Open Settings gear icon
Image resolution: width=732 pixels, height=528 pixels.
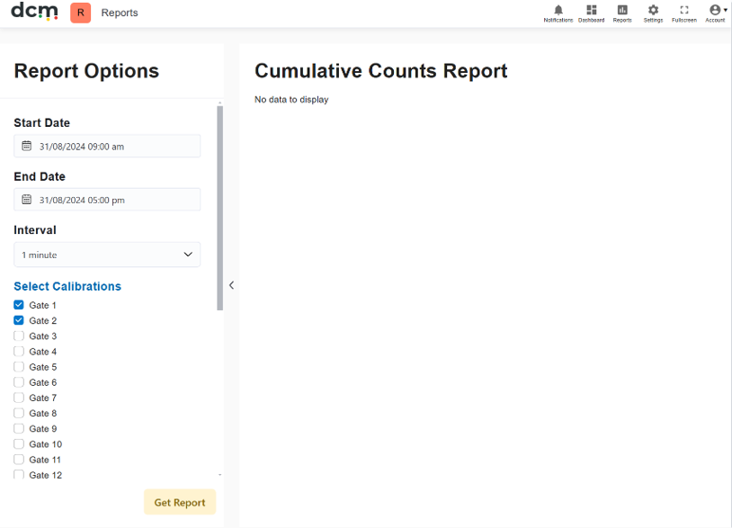point(653,10)
